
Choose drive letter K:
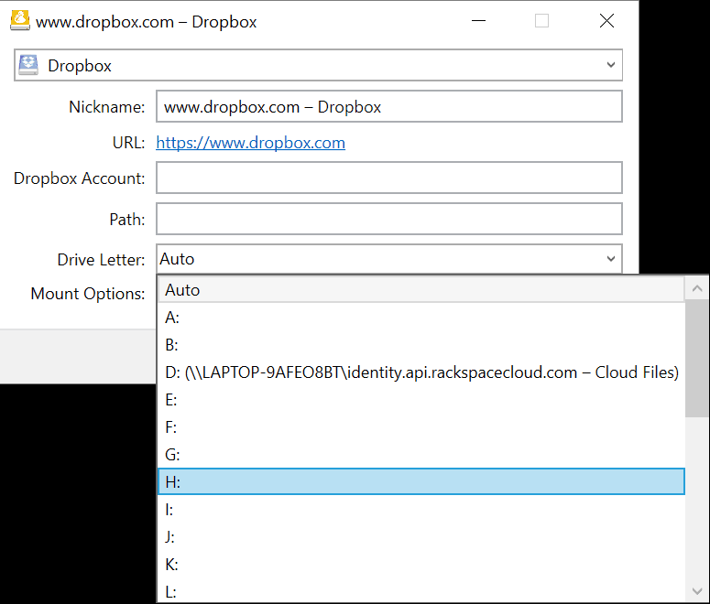(421, 564)
